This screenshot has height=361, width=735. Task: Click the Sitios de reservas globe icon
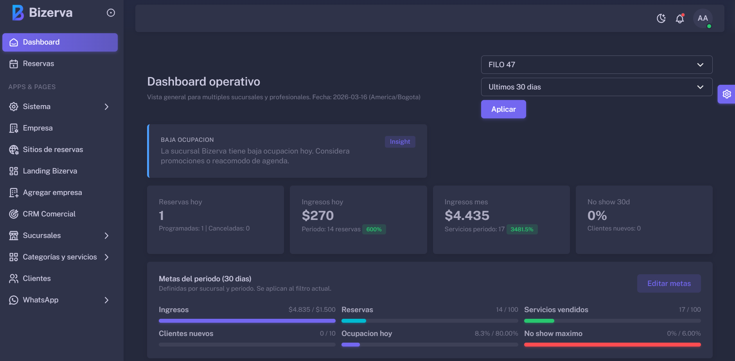(x=14, y=150)
